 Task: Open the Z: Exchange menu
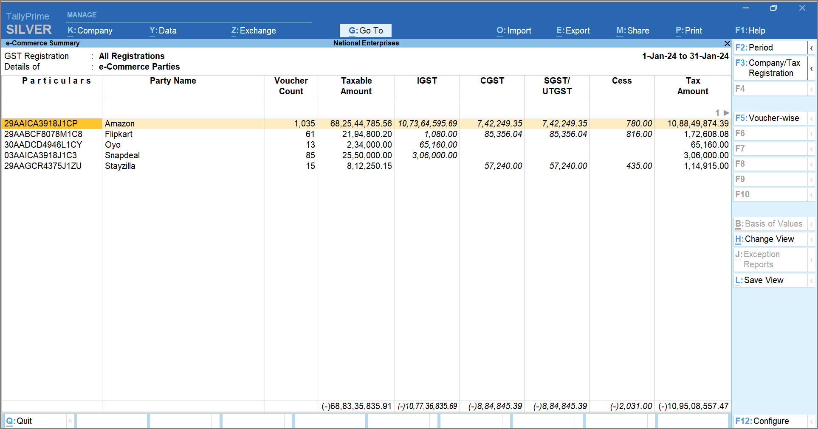(x=254, y=31)
